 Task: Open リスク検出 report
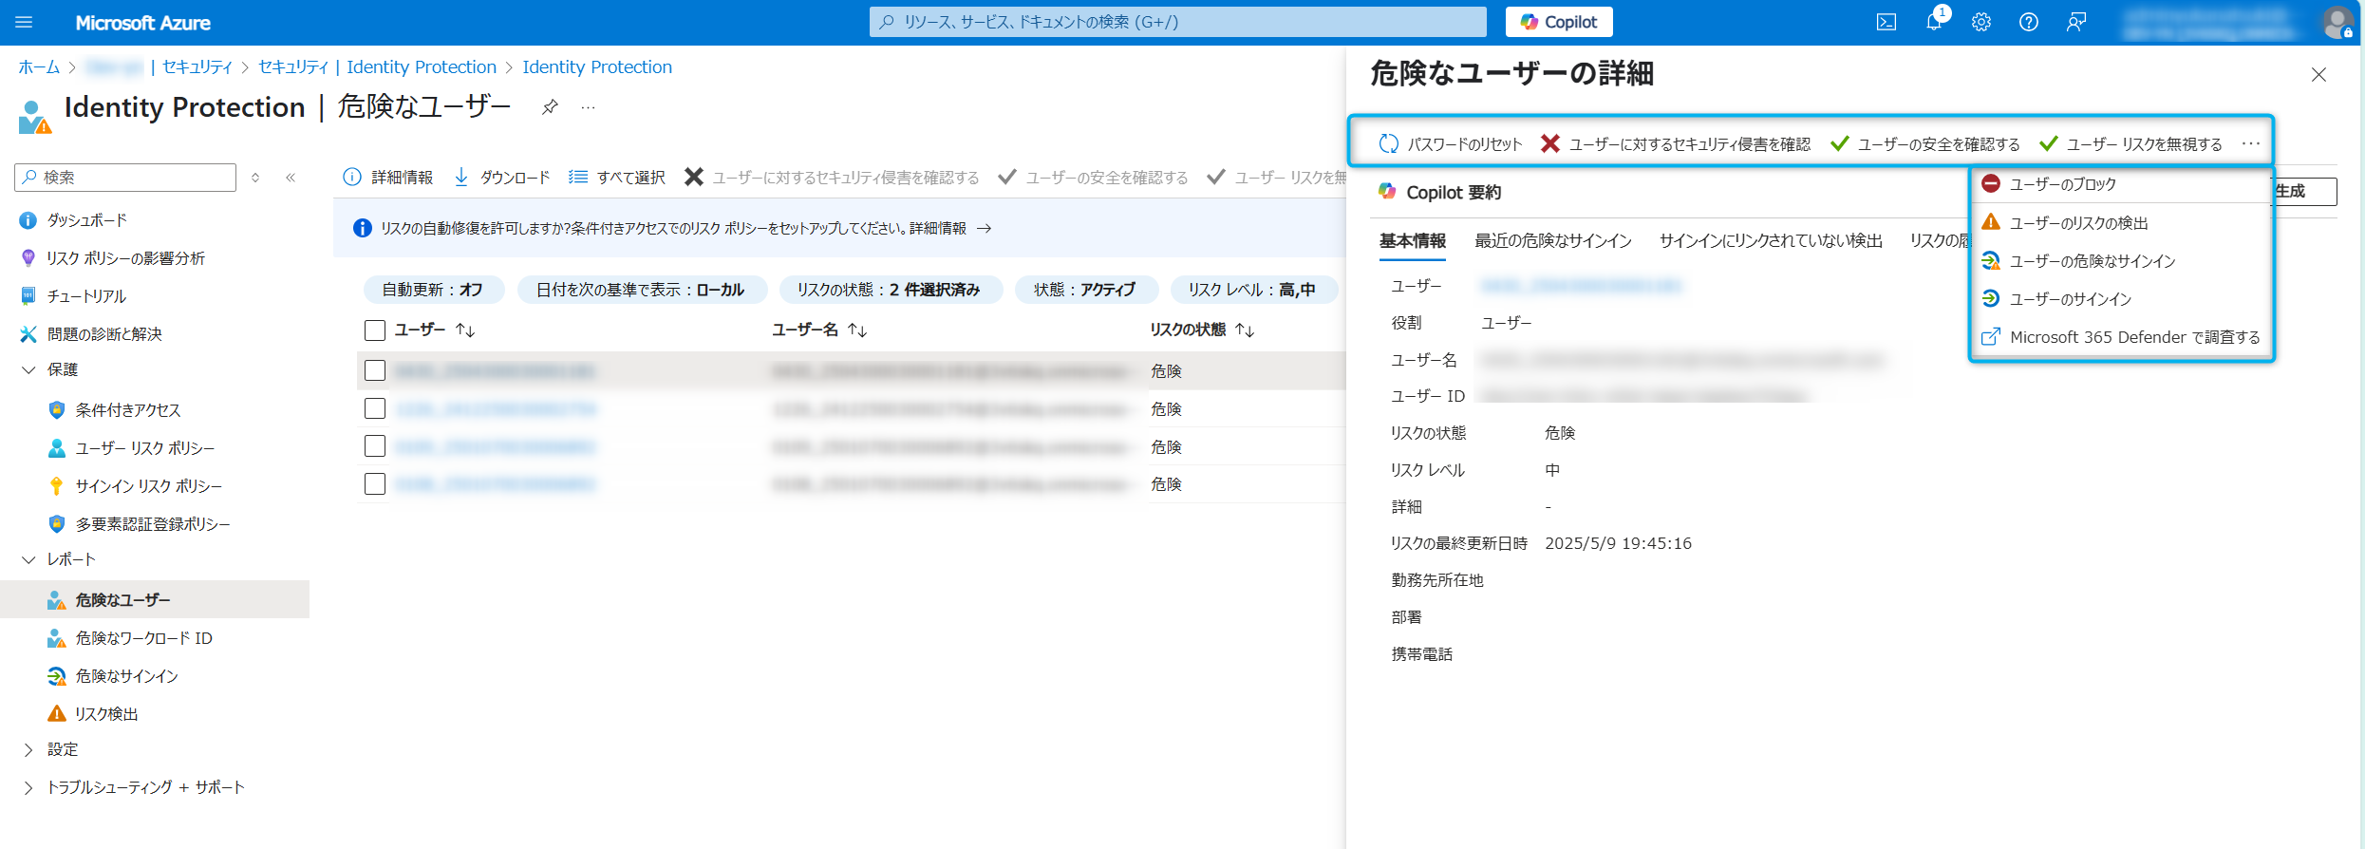[106, 714]
